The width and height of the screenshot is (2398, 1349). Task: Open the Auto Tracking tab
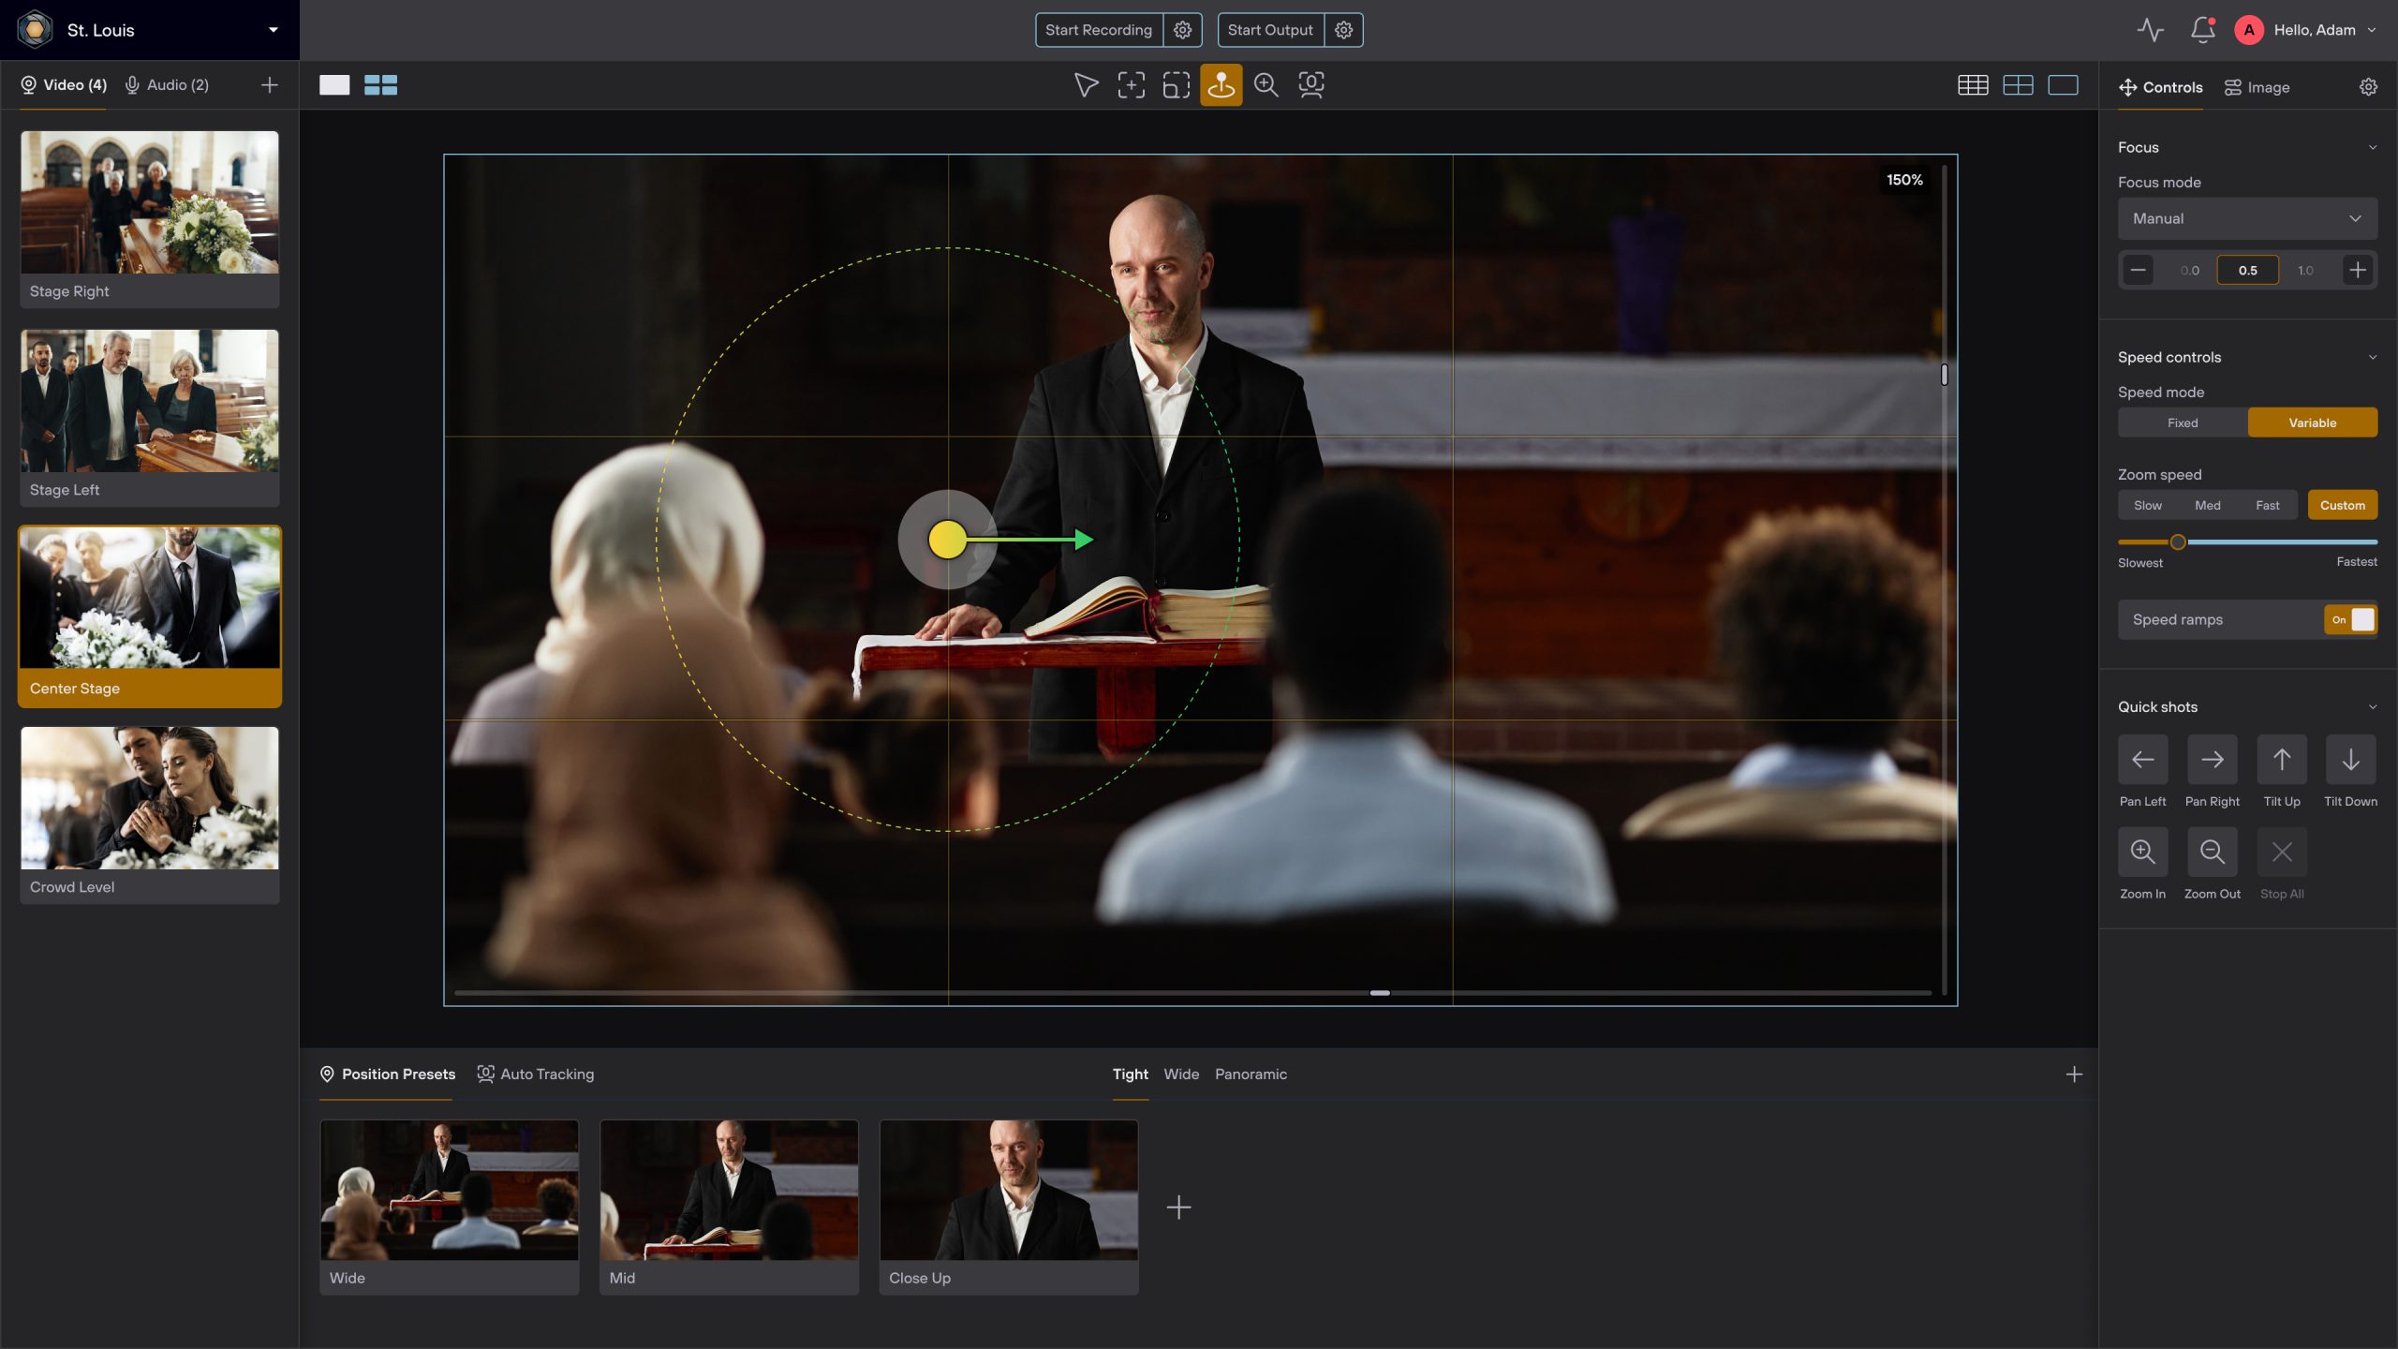pyautogui.click(x=536, y=1074)
